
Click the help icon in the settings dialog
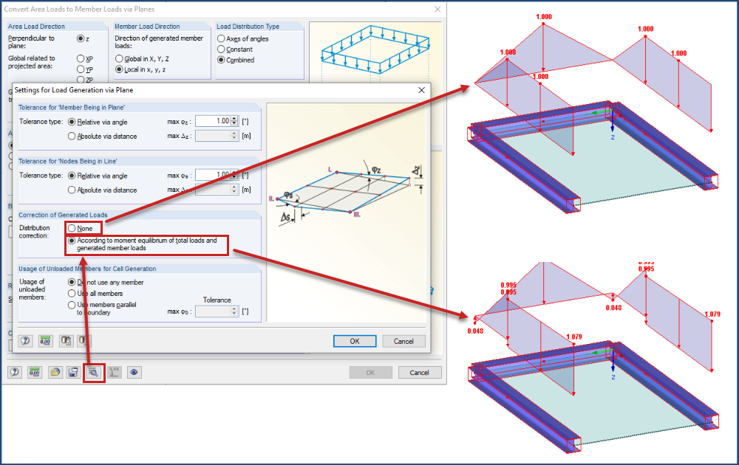point(25,340)
